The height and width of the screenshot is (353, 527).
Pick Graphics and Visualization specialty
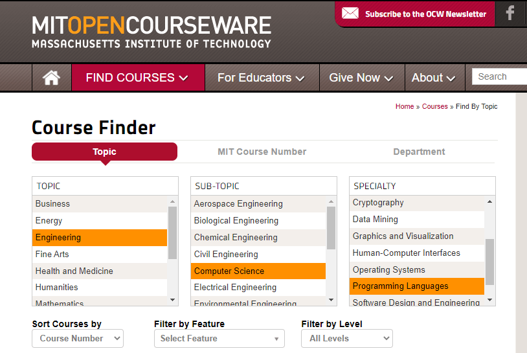click(x=417, y=236)
